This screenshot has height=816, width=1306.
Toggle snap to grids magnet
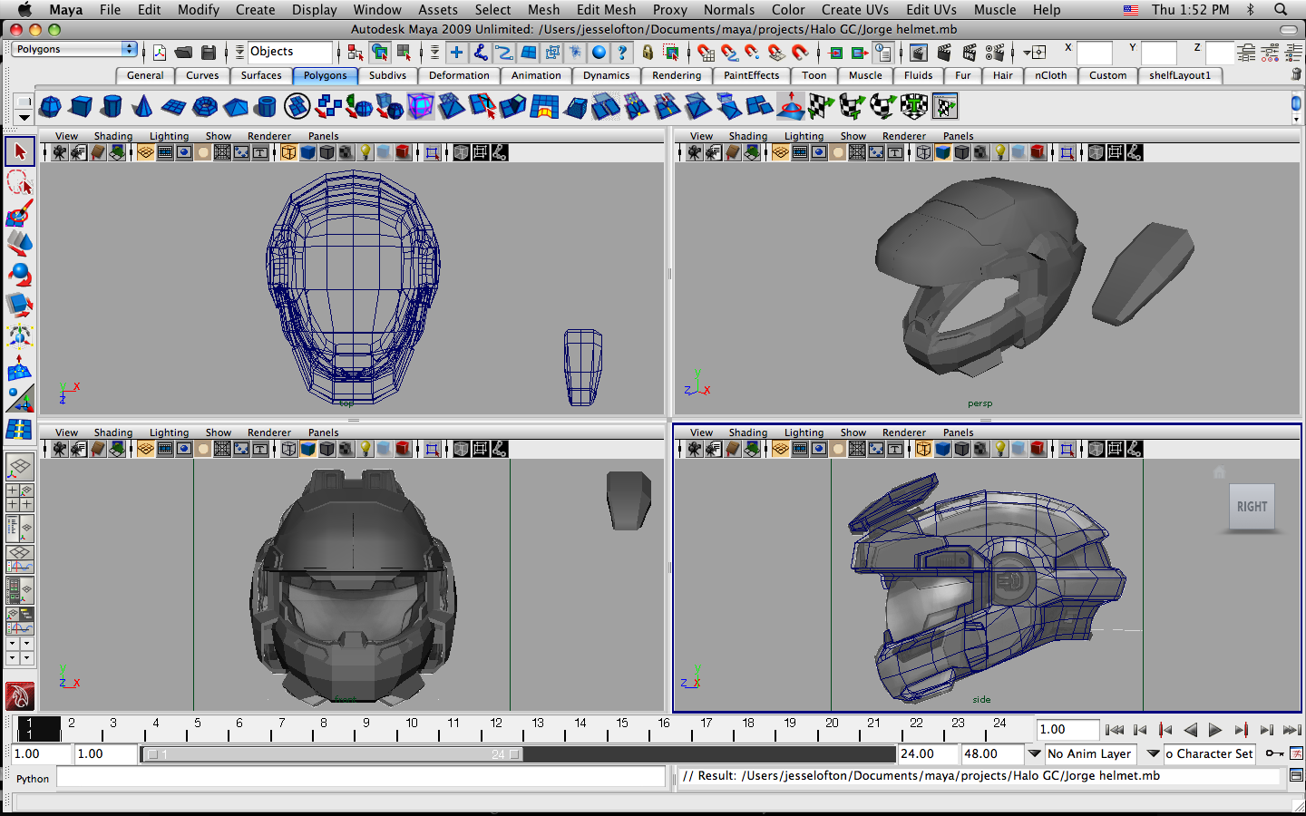tap(707, 53)
